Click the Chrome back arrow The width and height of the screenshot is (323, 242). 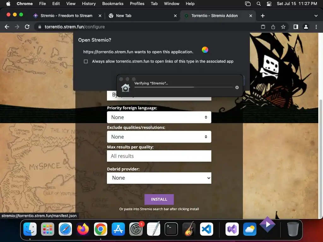(x=7, y=27)
